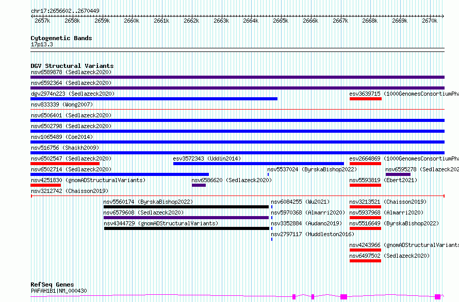
Task: Click the Cytogenetic Bands track title
Action: click(x=61, y=38)
